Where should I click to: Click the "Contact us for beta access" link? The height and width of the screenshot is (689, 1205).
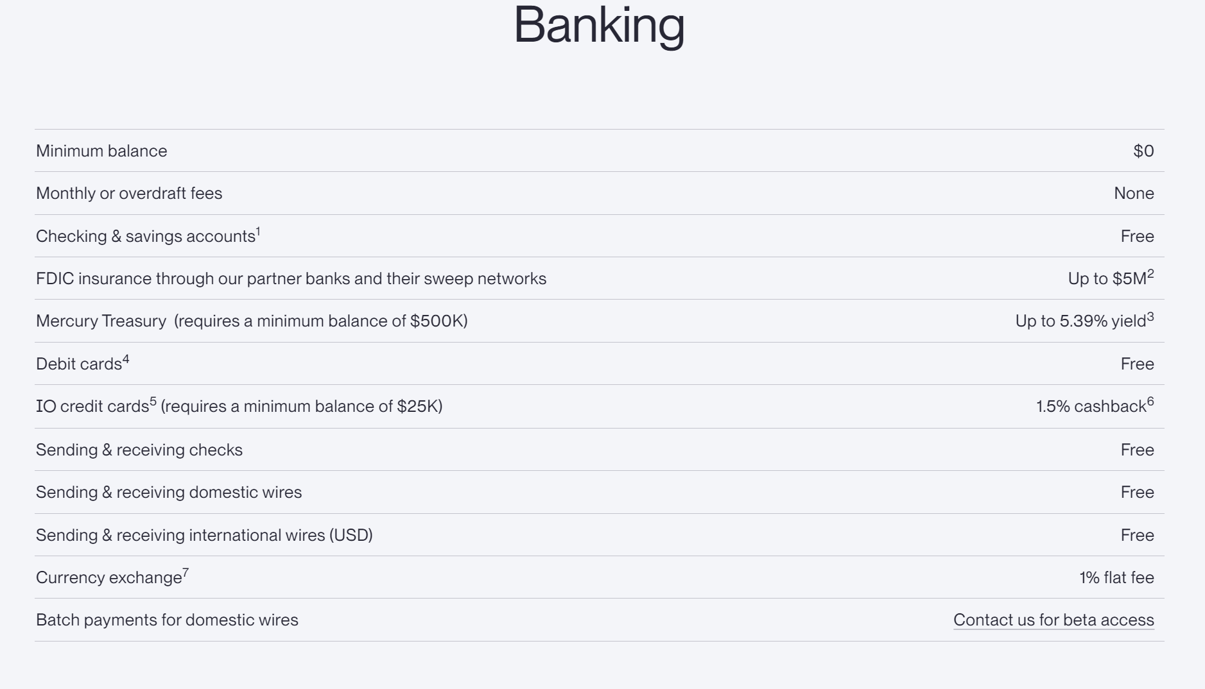1053,620
